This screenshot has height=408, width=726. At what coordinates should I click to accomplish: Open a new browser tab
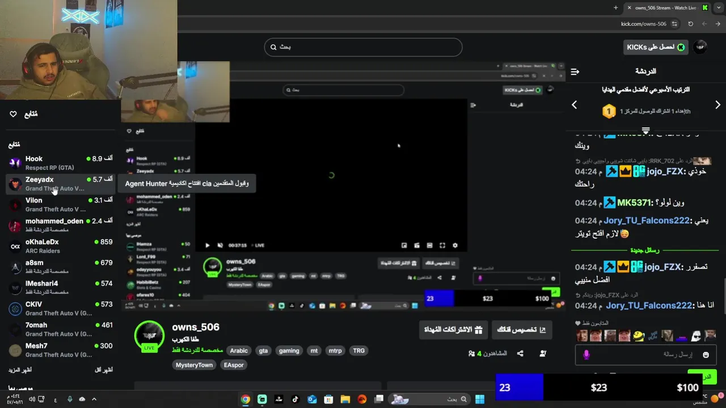tap(616, 8)
